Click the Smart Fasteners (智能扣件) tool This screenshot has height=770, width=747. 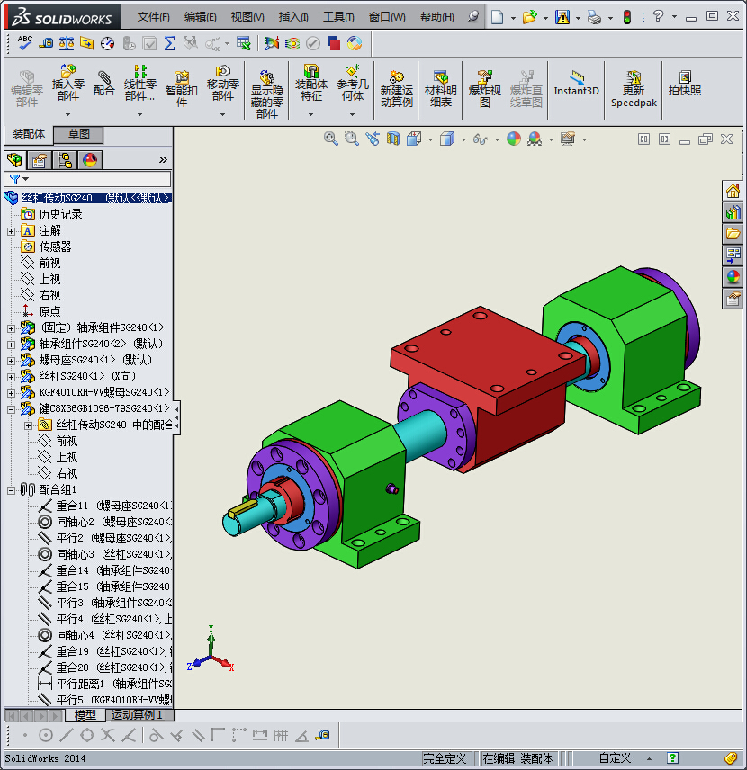click(x=181, y=88)
